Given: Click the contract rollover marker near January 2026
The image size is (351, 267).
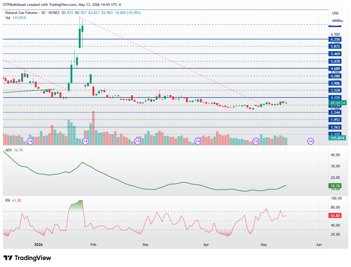Looking at the screenshot, I should tap(30, 141).
